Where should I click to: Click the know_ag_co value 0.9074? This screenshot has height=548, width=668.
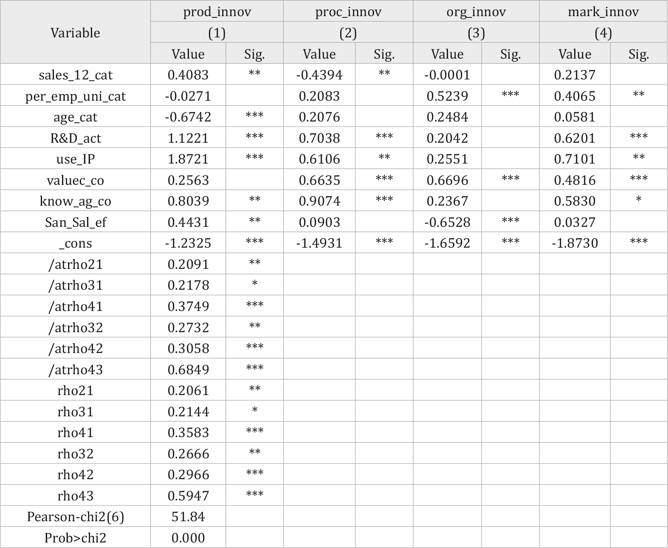coord(319,201)
